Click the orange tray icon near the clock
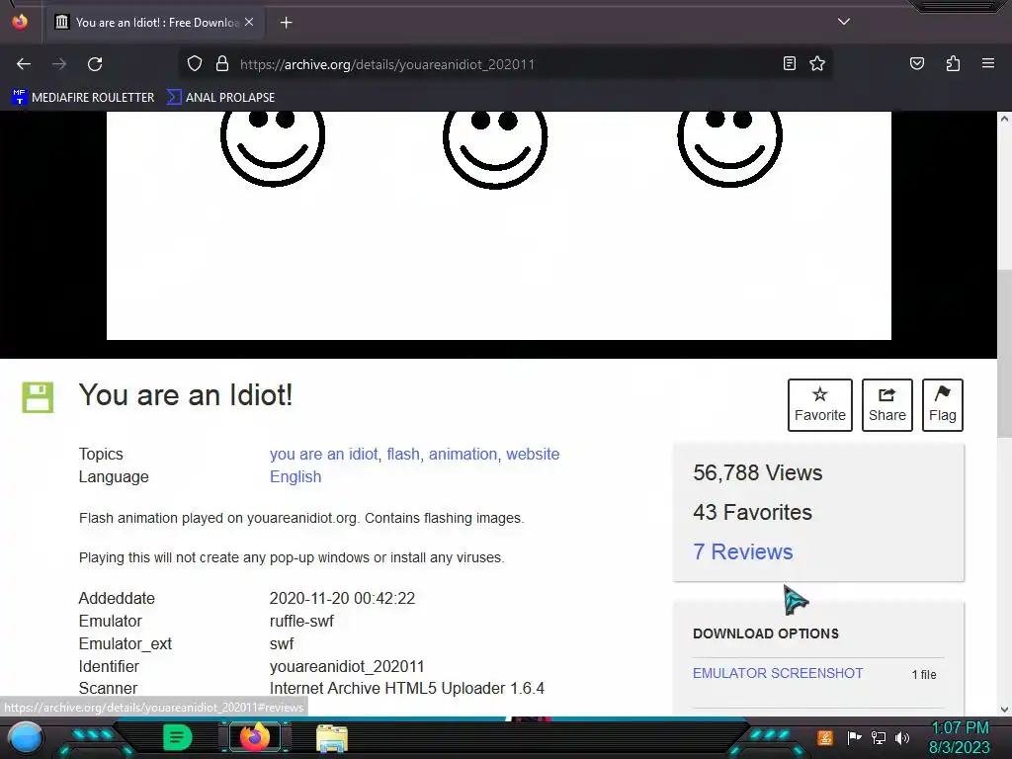 pos(825,737)
